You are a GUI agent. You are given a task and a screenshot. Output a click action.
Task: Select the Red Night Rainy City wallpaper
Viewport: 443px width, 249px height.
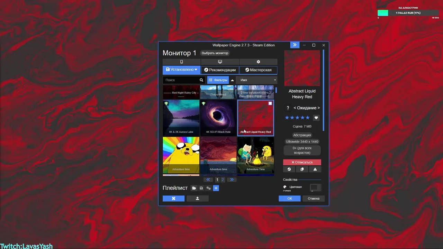coord(181,92)
